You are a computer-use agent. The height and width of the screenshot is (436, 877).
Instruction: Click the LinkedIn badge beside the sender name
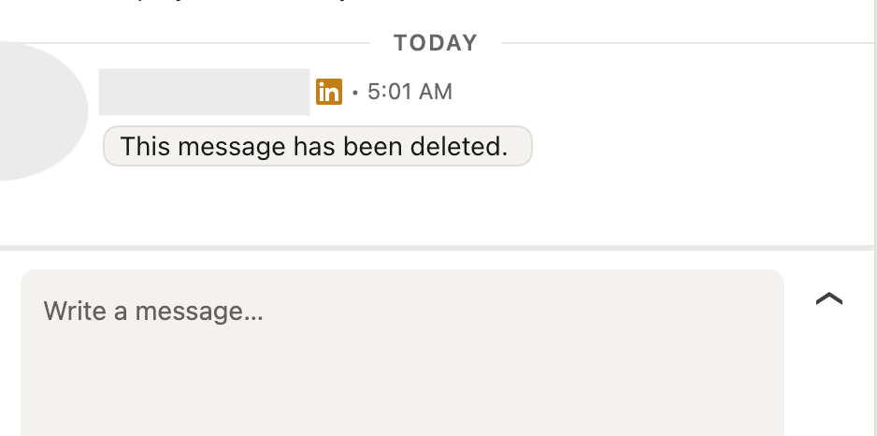pyautogui.click(x=328, y=92)
